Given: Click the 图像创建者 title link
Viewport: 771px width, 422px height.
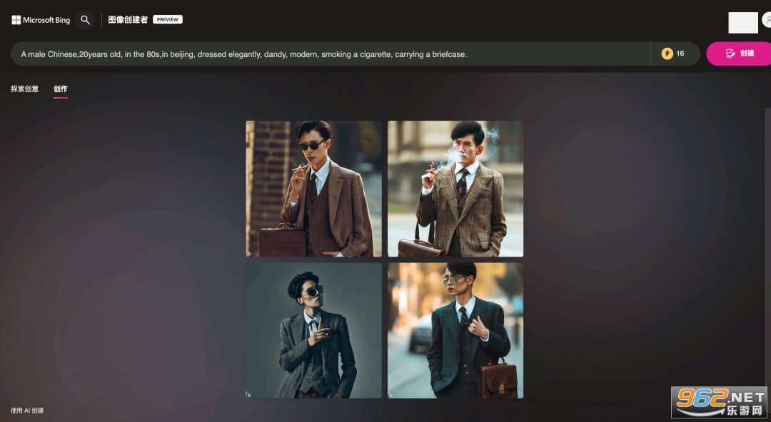Looking at the screenshot, I should [128, 20].
